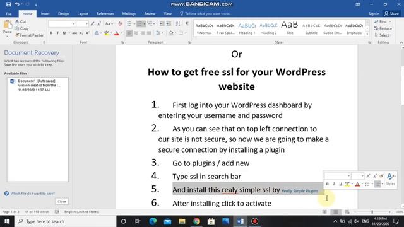
Task: Click the Save icon in title bar
Action: click(x=8, y=4)
